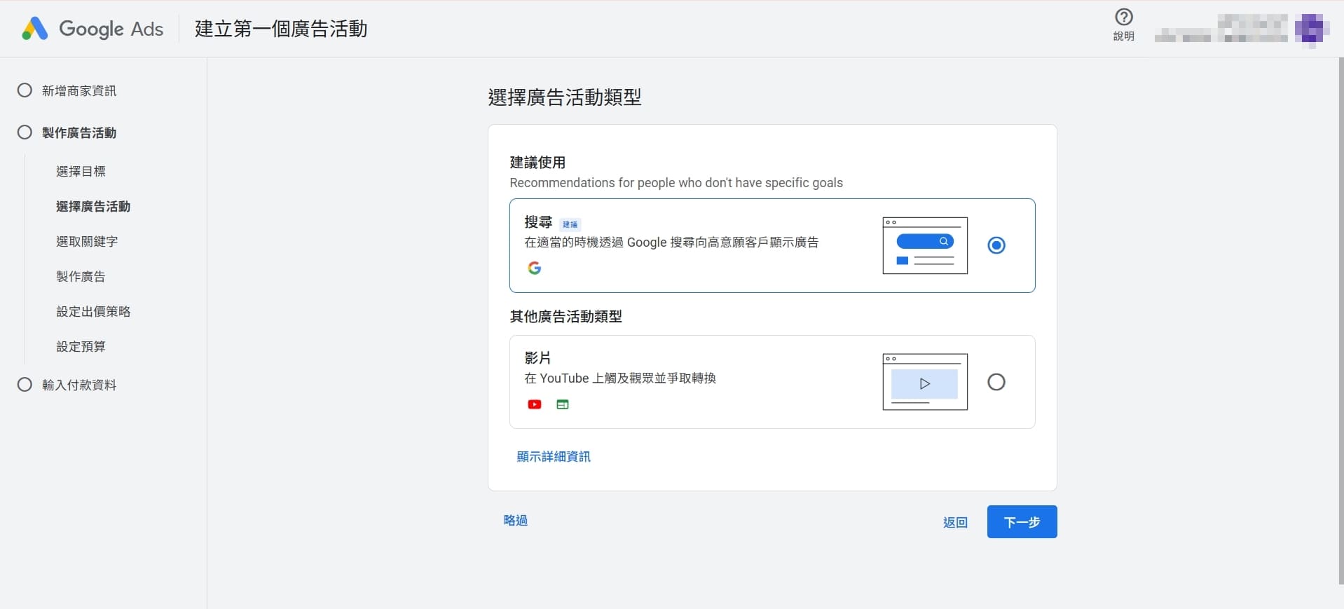Screen dimensions: 1344x609
Task: Click the 返回 back button
Action: [955, 522]
